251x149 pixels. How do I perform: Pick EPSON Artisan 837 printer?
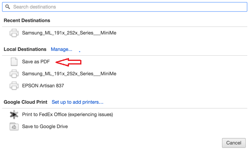coord(43,86)
